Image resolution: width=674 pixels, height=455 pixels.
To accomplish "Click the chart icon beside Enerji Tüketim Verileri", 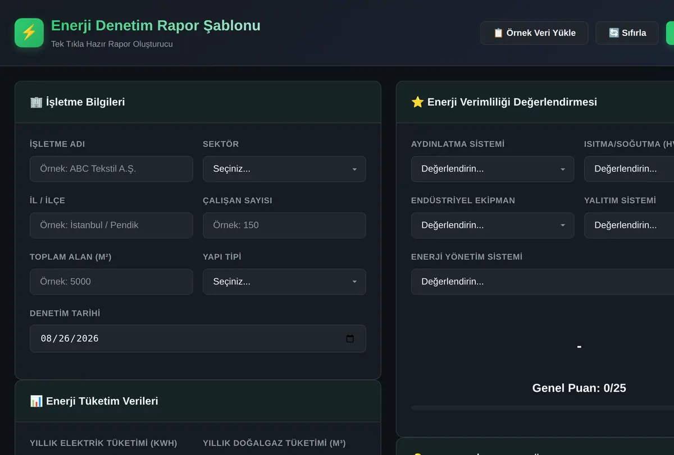I will click(x=36, y=401).
